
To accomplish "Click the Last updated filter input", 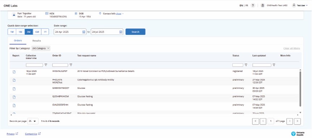I will click(x=262, y=65).
